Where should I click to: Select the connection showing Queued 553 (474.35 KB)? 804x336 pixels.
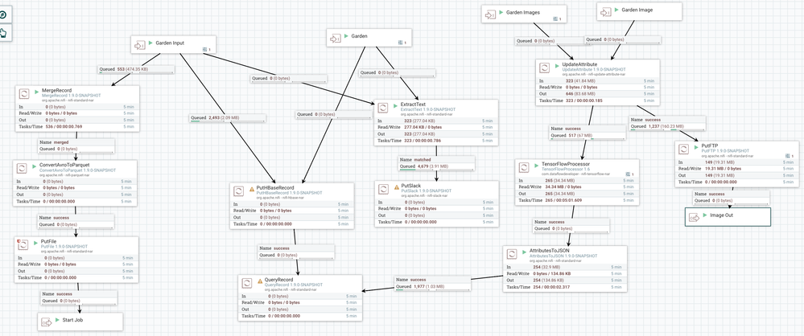136,69
